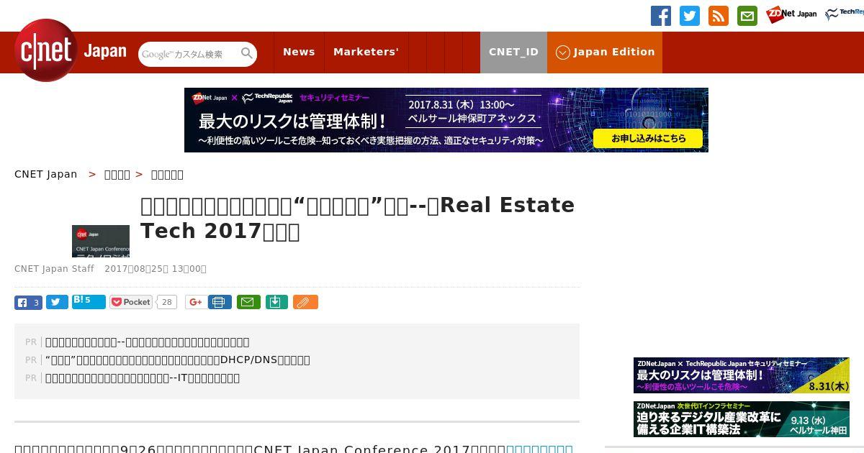Viewport: 864px width, 453px height.
Task: Open the article thumbnail image
Action: pos(101,241)
